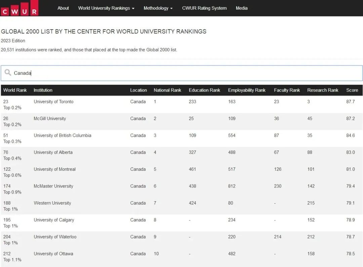Click national rank 10 for Ottawa
This screenshot has height=267, width=363.
156,253
